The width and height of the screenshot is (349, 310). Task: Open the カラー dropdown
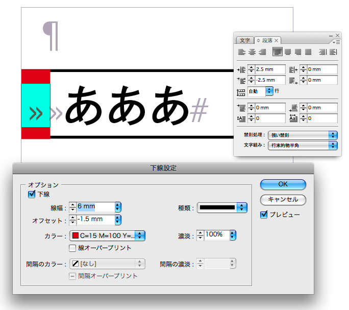click(108, 236)
